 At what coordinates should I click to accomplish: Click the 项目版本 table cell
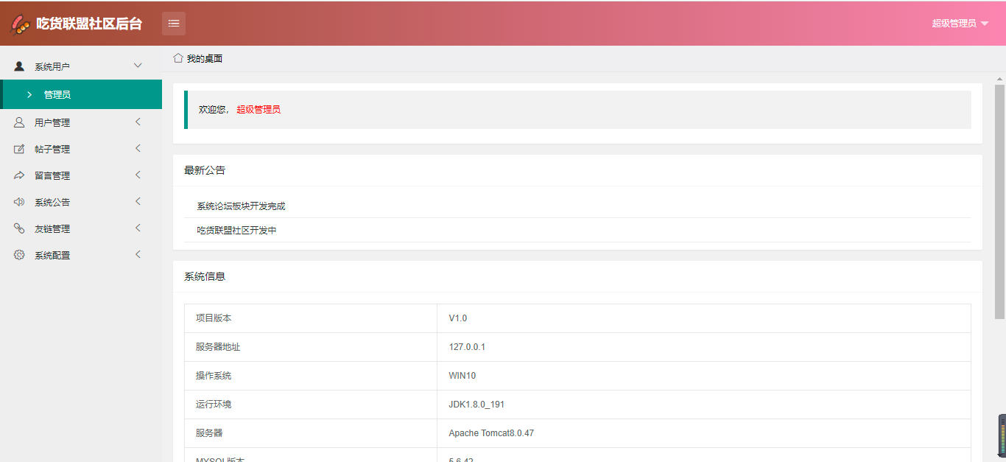[311, 318]
